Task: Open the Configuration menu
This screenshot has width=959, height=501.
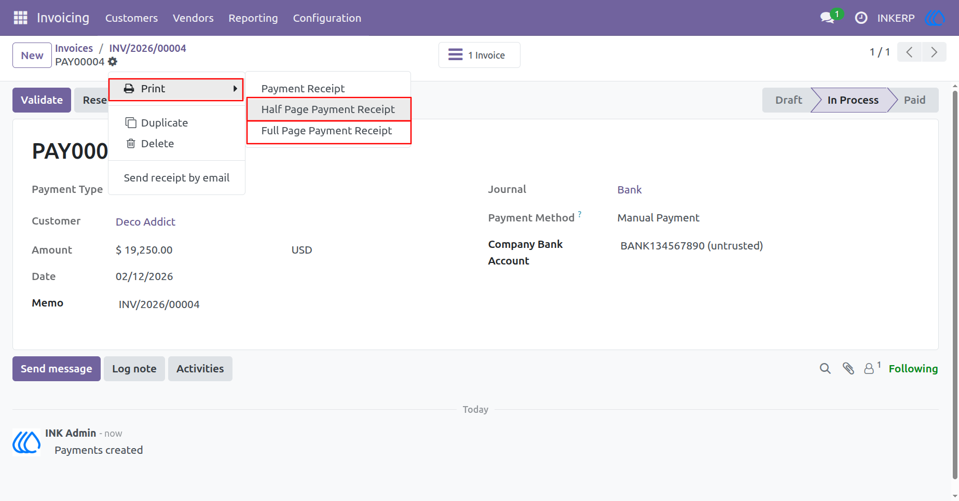Action: tap(327, 18)
